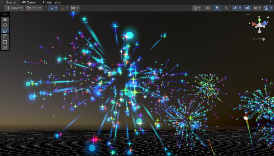274x156 pixels.
Task: Open the Center pivot mode dropdown
Action: pyautogui.click(x=14, y=8)
